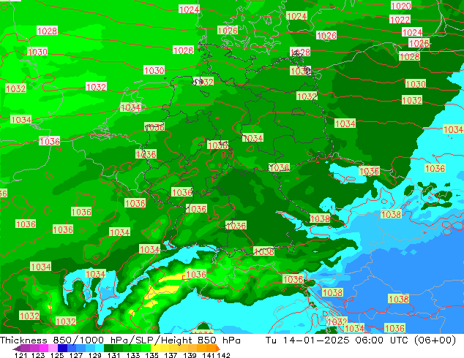This screenshot has height=358, width=464.
Task: Click the orange right arrow tip of legend
Action: click(218, 349)
